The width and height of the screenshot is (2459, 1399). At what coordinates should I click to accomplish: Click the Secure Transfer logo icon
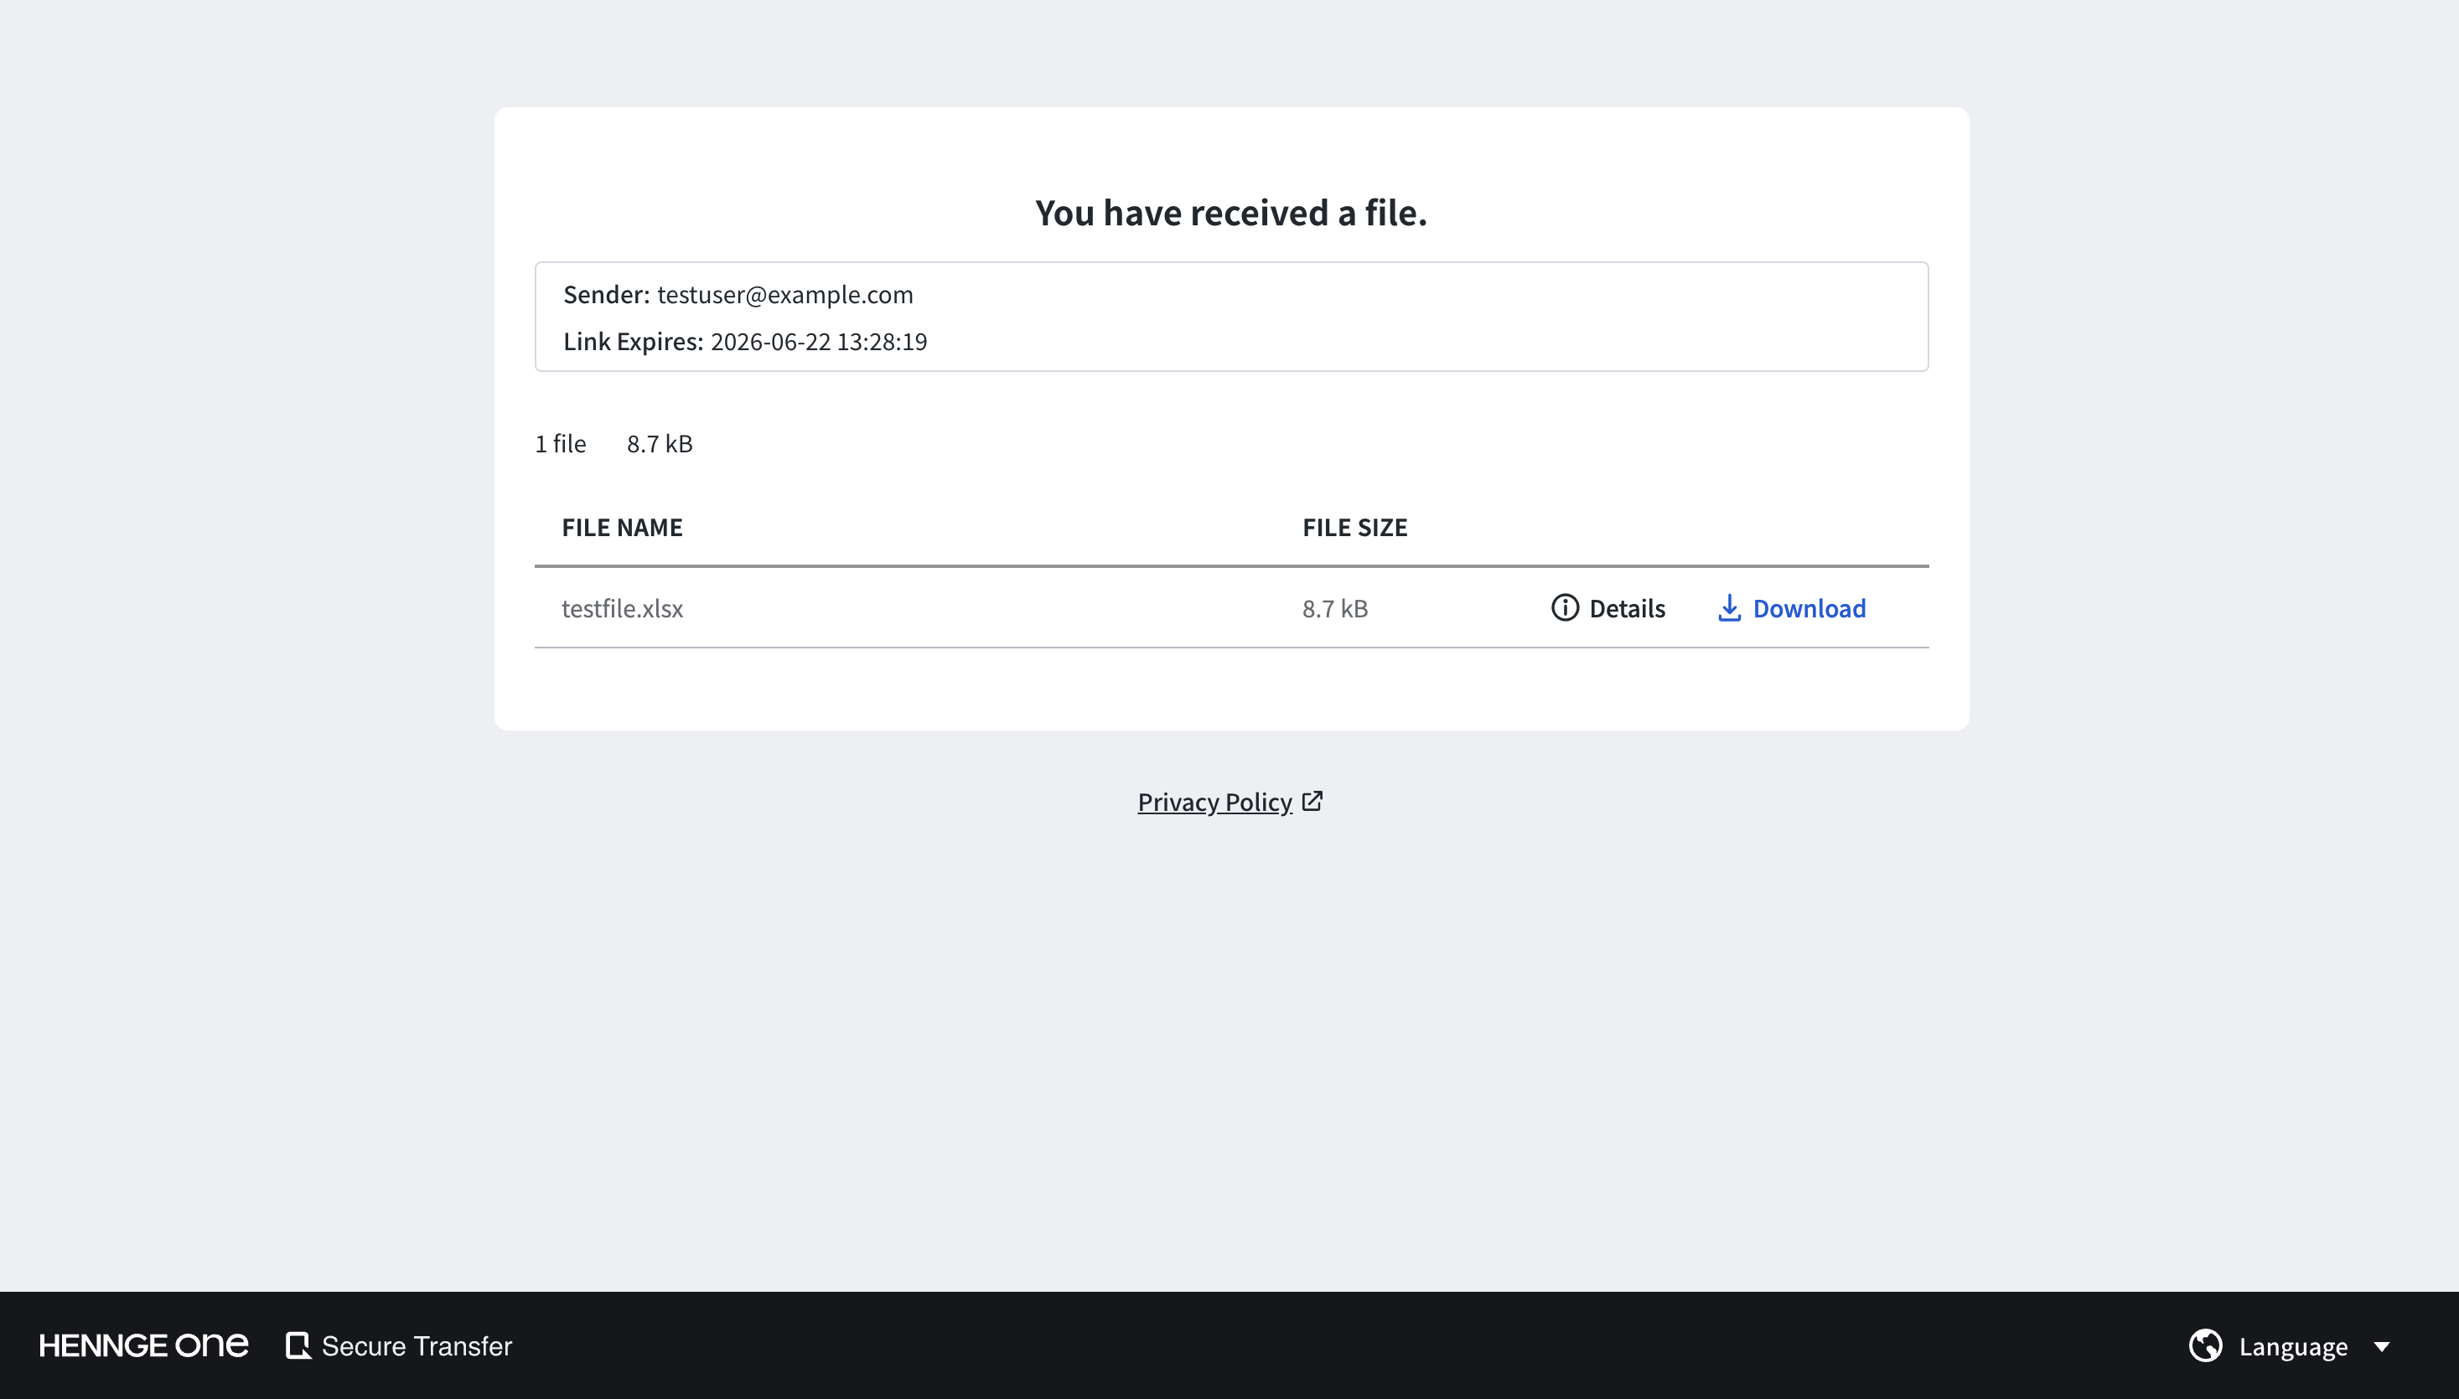pyautogui.click(x=298, y=1345)
